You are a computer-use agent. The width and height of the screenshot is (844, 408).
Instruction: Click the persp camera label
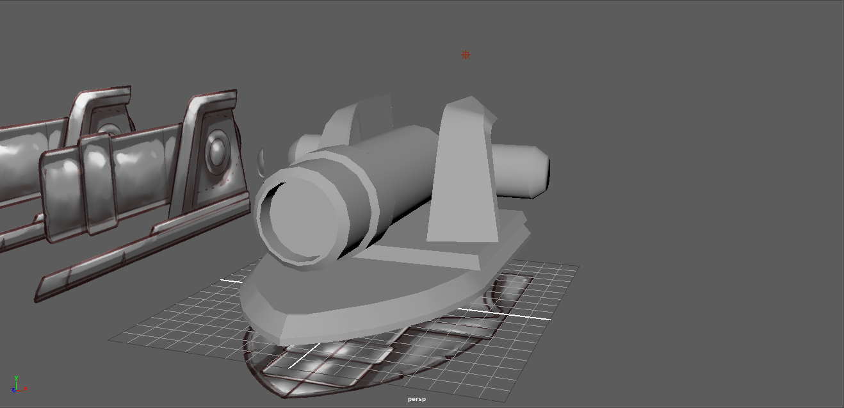coord(416,398)
